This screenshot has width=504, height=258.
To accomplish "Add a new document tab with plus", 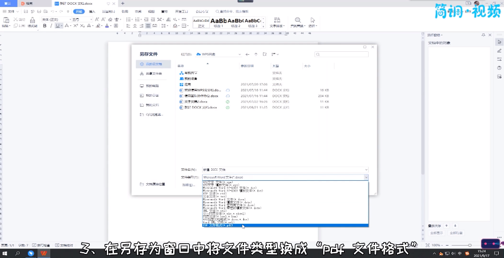I will point(122,4).
